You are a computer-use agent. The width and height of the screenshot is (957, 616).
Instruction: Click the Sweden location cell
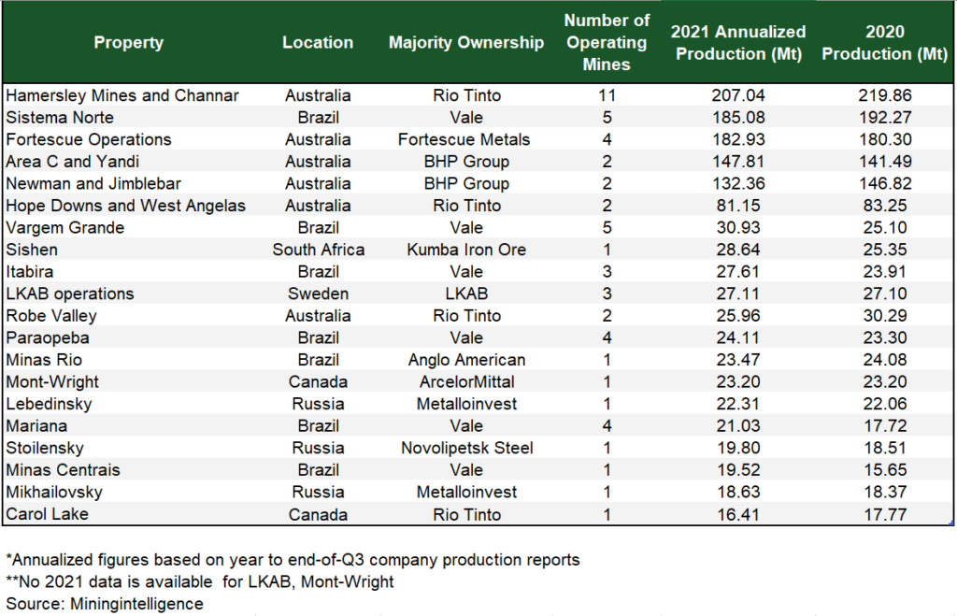coord(318,294)
